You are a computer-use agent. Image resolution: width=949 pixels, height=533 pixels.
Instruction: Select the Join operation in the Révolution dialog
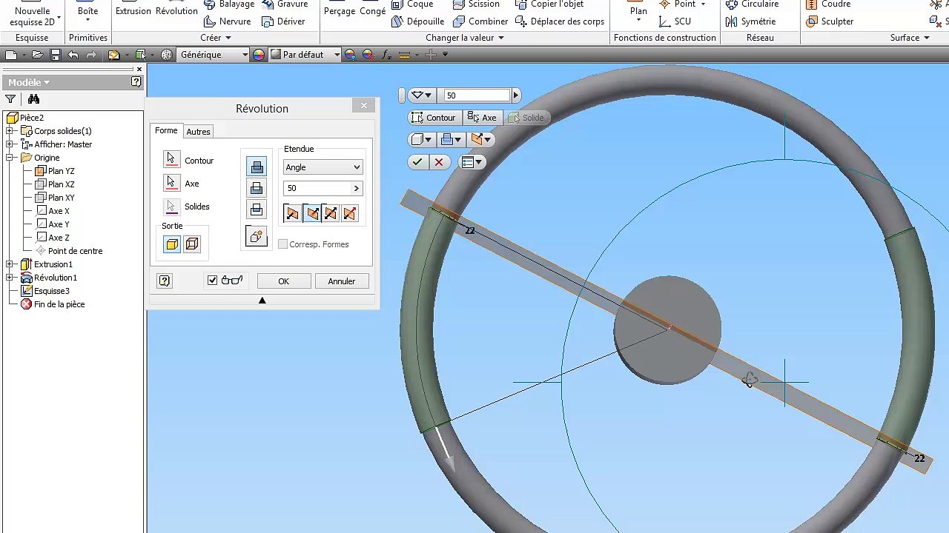pos(257,167)
